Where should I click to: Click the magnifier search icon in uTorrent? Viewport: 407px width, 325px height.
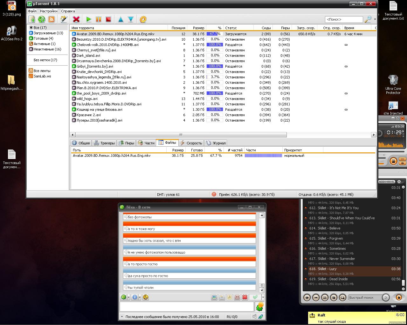point(368,19)
